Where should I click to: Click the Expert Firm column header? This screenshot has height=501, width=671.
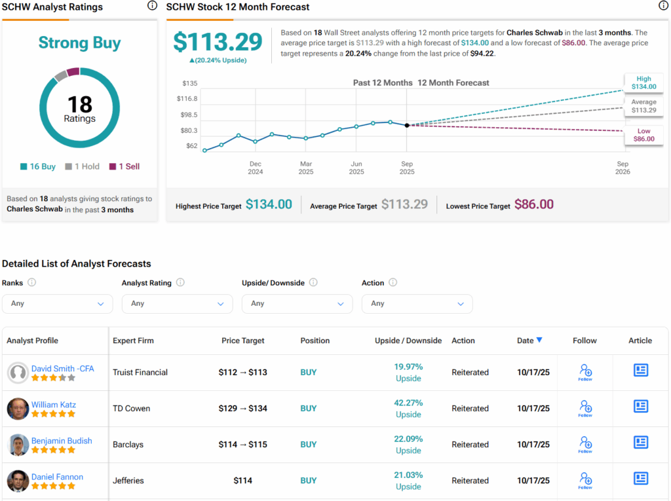click(133, 341)
